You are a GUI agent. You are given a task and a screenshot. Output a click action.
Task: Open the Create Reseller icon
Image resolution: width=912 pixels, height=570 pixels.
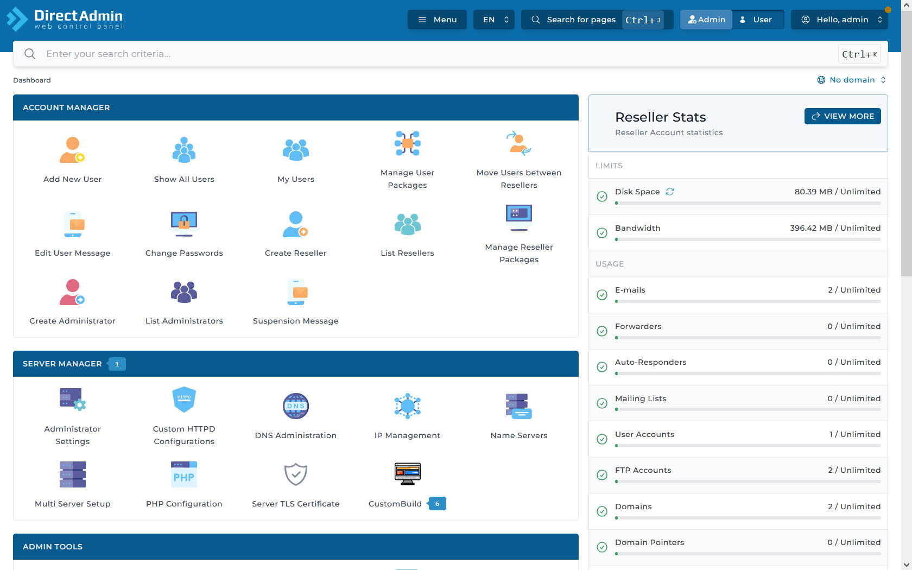coord(296,224)
